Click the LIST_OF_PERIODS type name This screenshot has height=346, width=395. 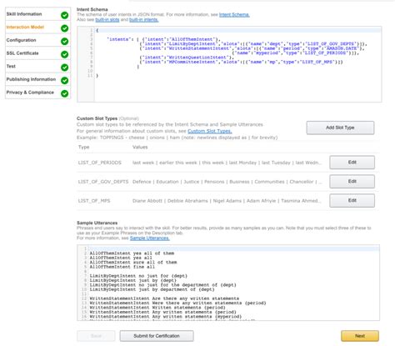[x=100, y=163]
